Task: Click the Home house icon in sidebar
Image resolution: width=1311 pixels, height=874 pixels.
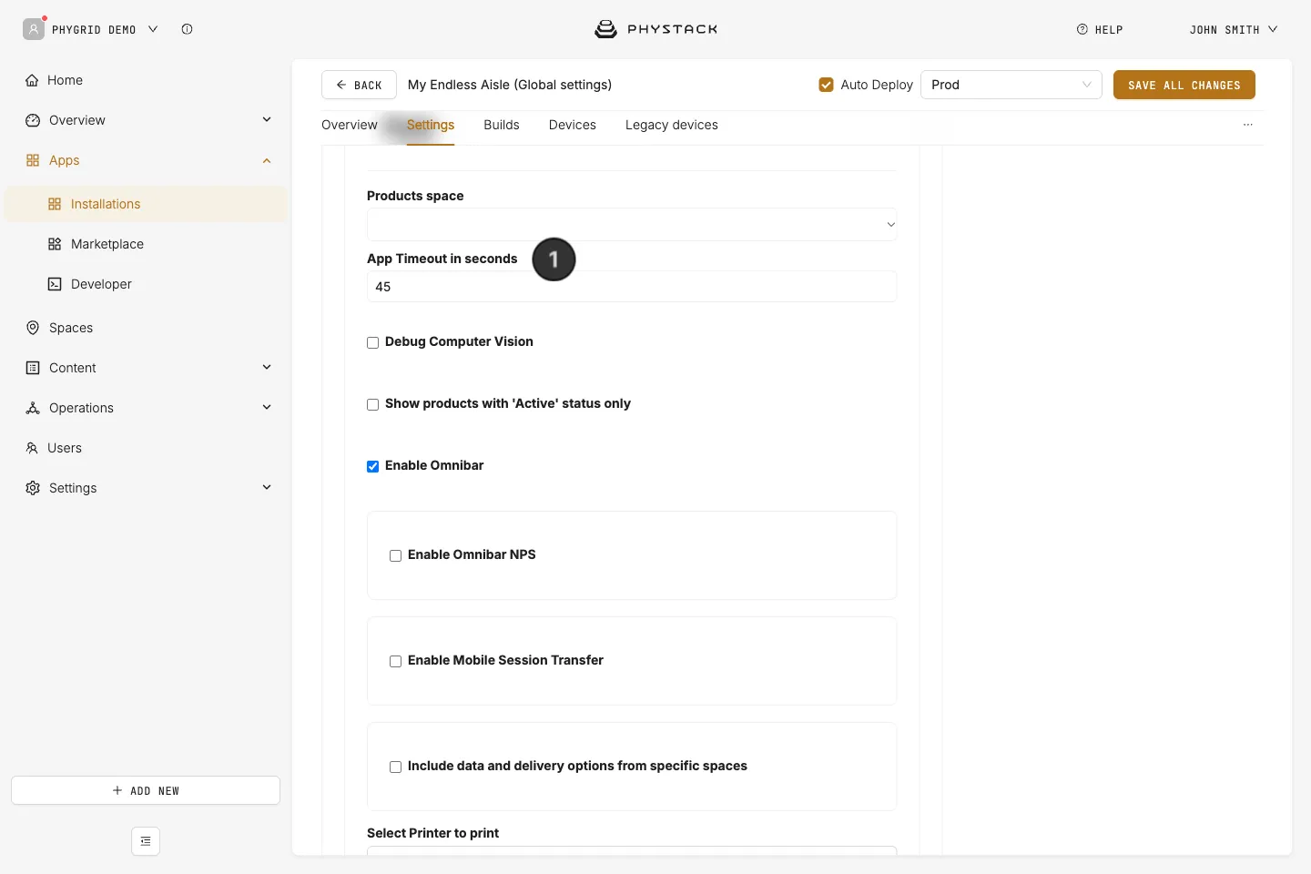Action: (x=32, y=80)
